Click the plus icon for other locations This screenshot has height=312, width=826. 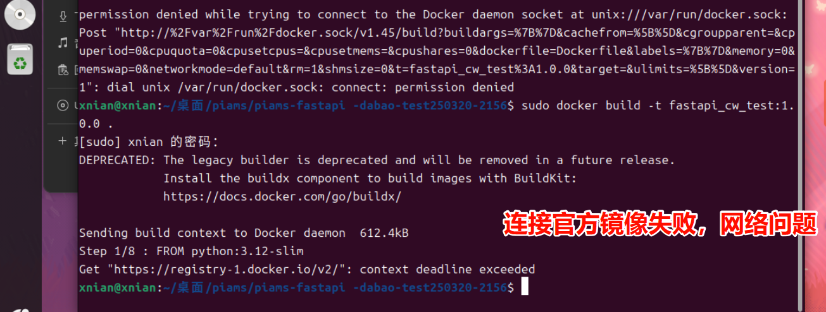tap(63, 141)
